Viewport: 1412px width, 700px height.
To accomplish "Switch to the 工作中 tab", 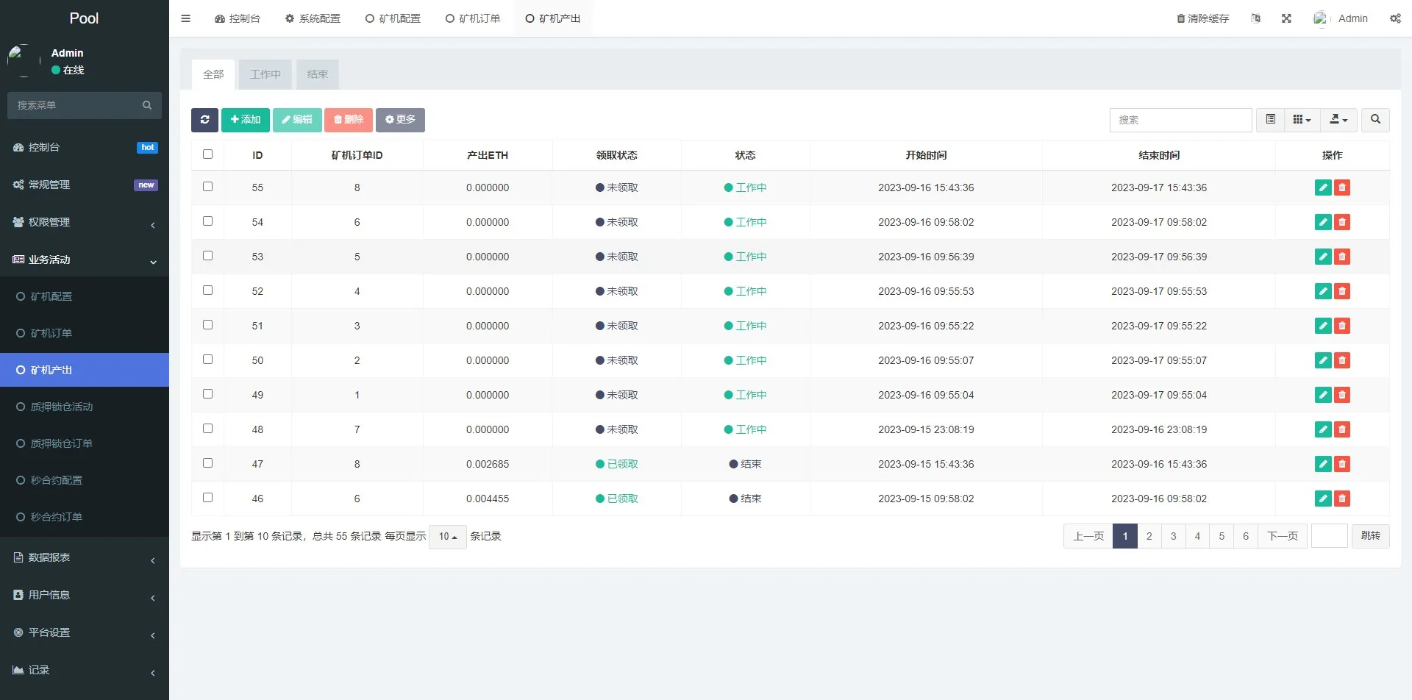I will [265, 74].
